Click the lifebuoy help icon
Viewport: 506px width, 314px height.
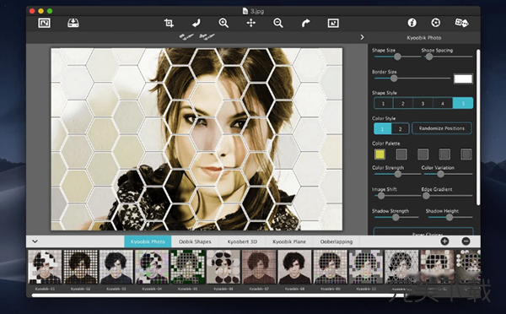coord(436,23)
